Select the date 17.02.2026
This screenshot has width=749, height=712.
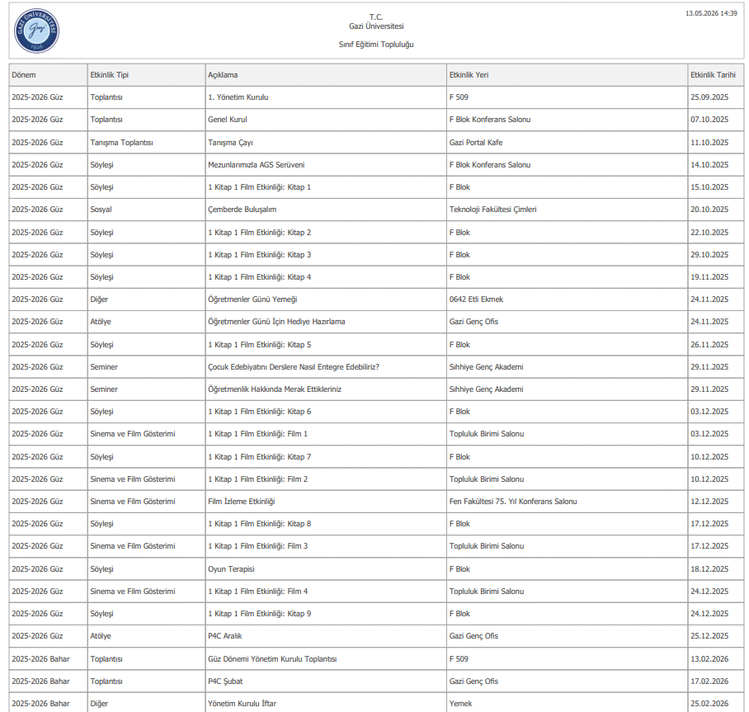point(715,681)
